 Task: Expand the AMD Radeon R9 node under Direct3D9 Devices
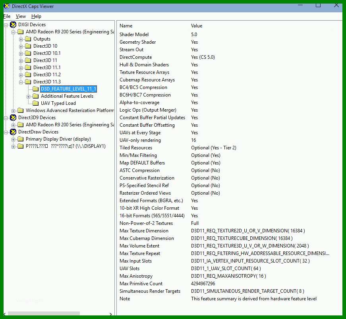(x=13, y=125)
